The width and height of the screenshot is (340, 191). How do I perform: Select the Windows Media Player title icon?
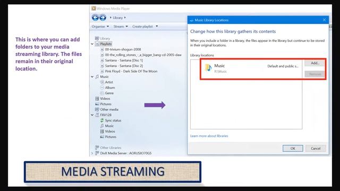(93, 8)
